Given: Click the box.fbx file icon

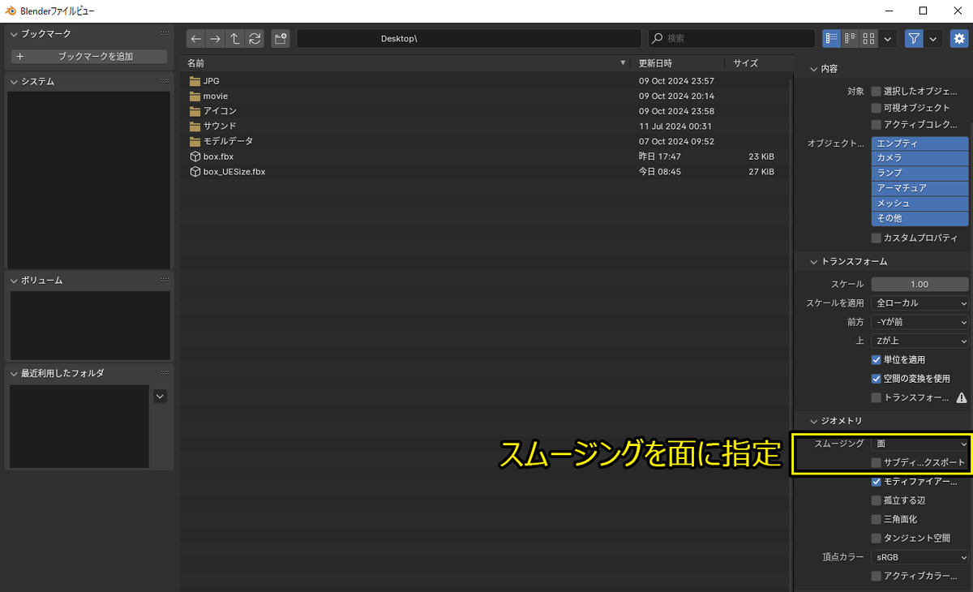Looking at the screenshot, I should tap(195, 157).
